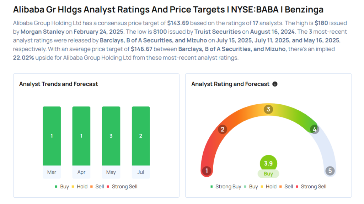Toggle the Strong Sell series in trends legend
The height and width of the screenshot is (204, 364).
(122, 186)
